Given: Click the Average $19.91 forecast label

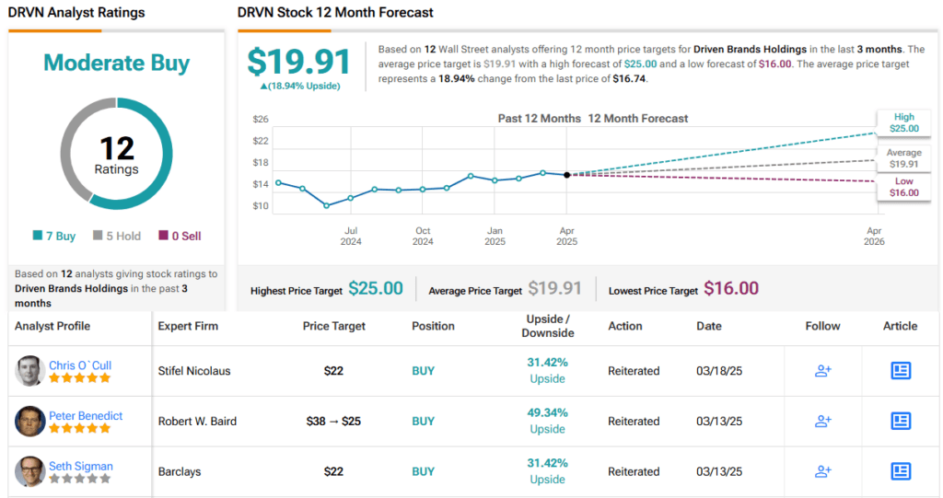Looking at the screenshot, I should [x=904, y=158].
